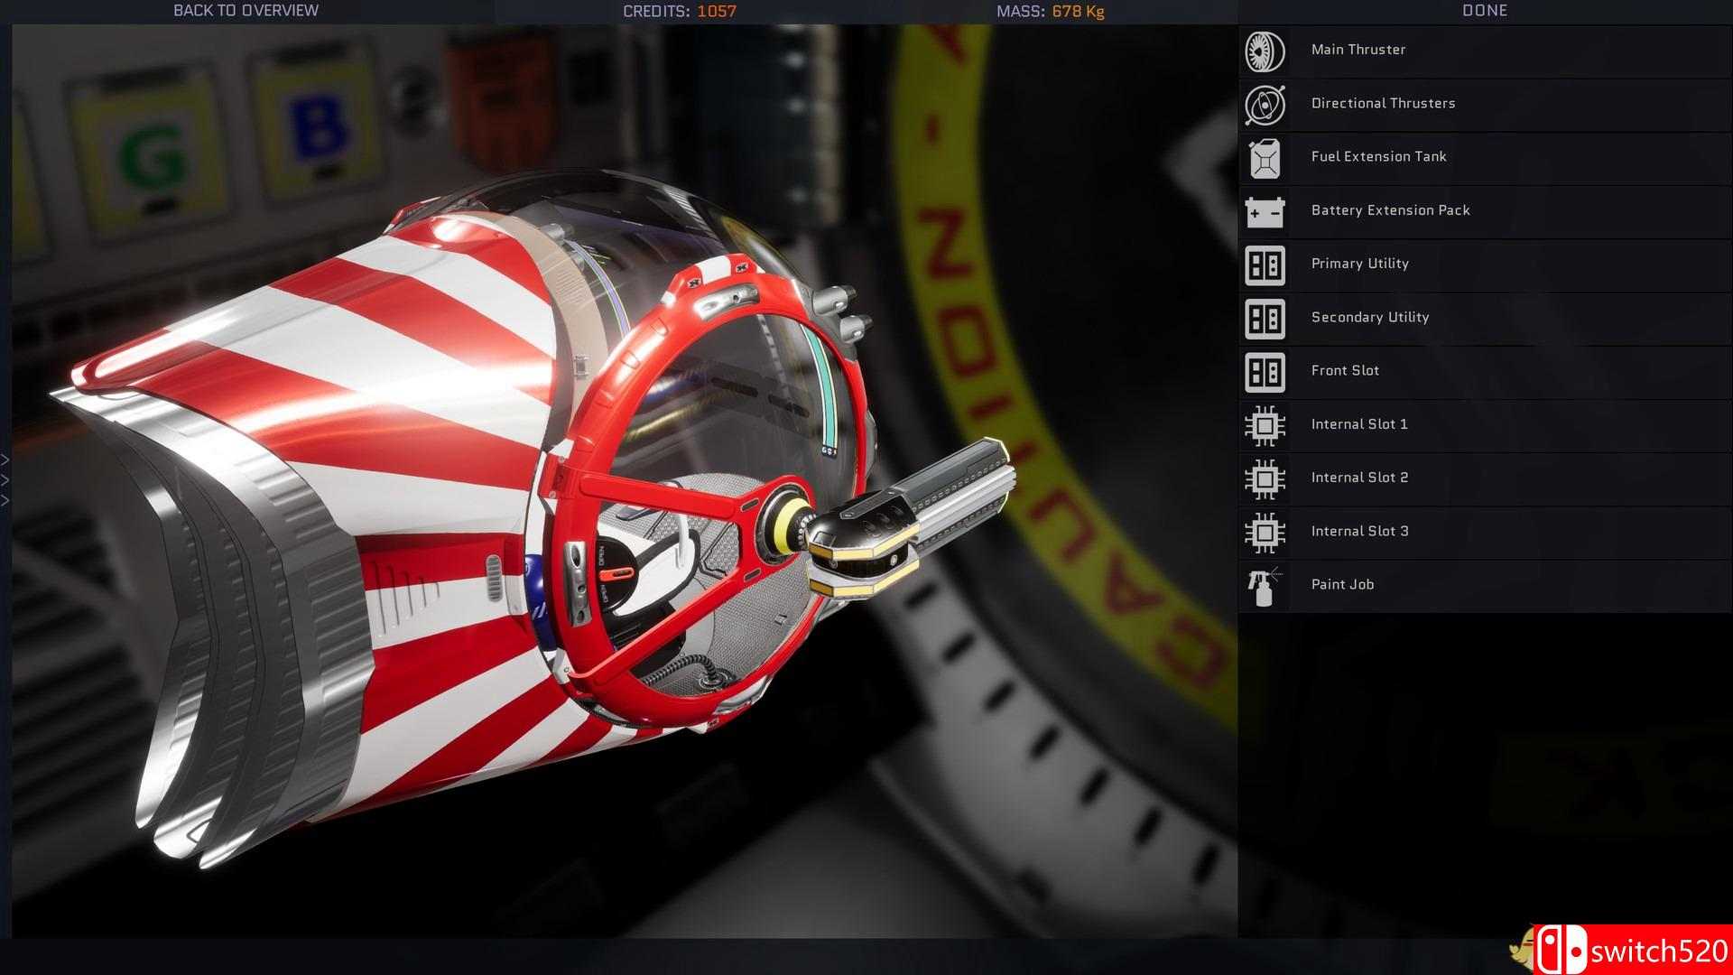
Task: Expand the left edge chevron panel
Action: click(5, 479)
